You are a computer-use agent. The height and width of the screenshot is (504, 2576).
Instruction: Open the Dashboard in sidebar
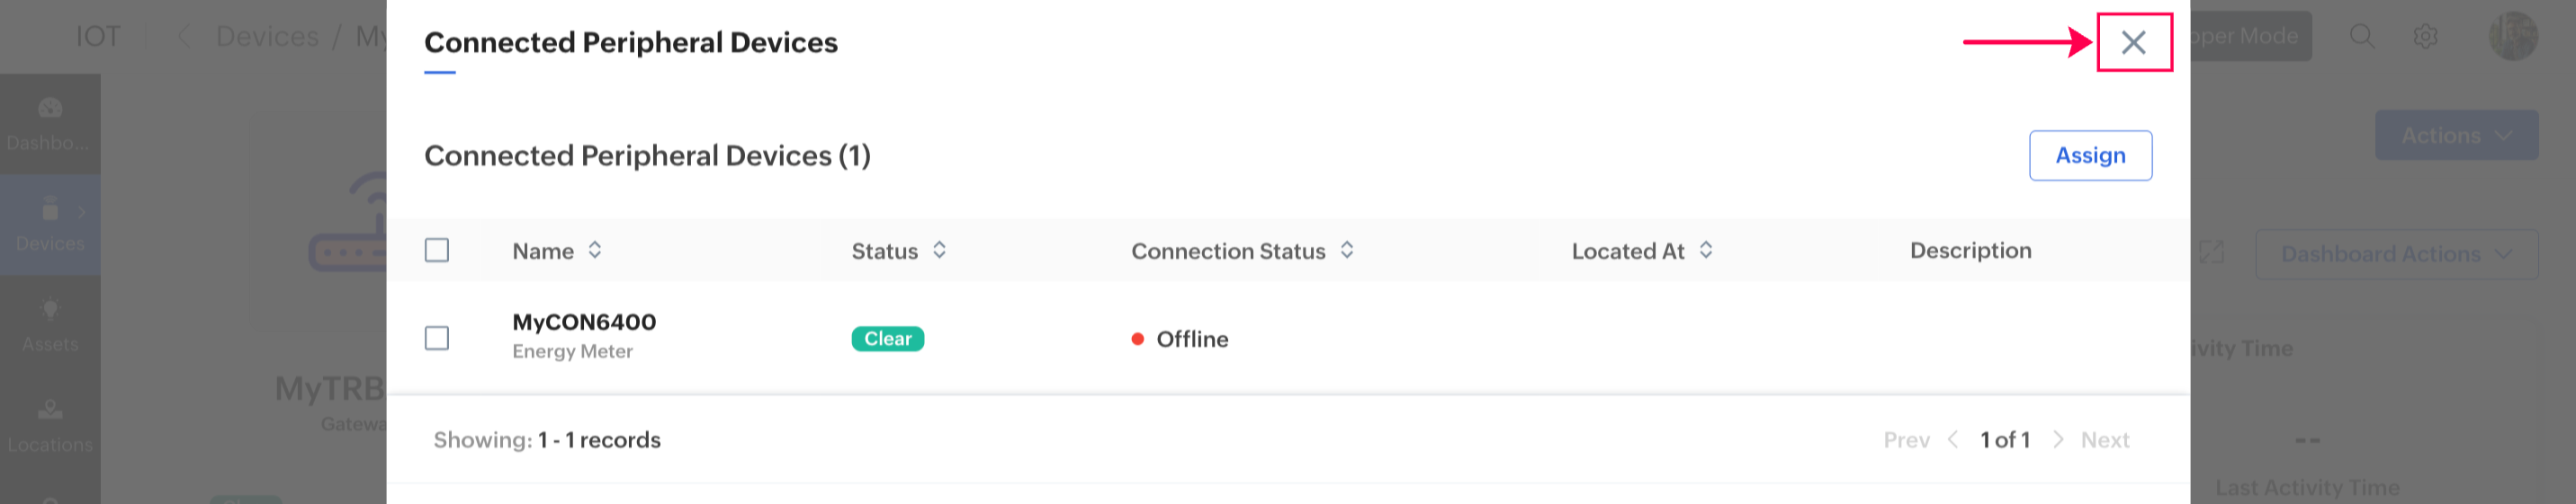click(50, 124)
